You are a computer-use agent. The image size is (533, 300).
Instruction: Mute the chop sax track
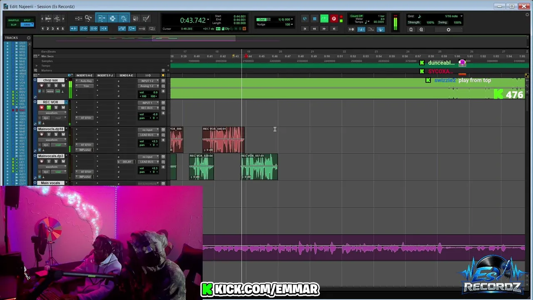coord(63,85)
